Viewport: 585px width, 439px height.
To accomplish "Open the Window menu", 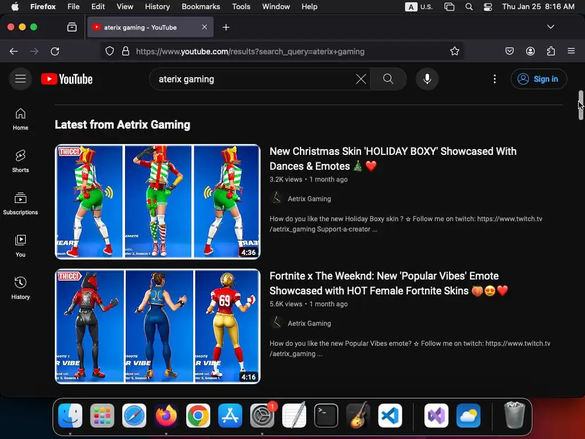I will (276, 7).
